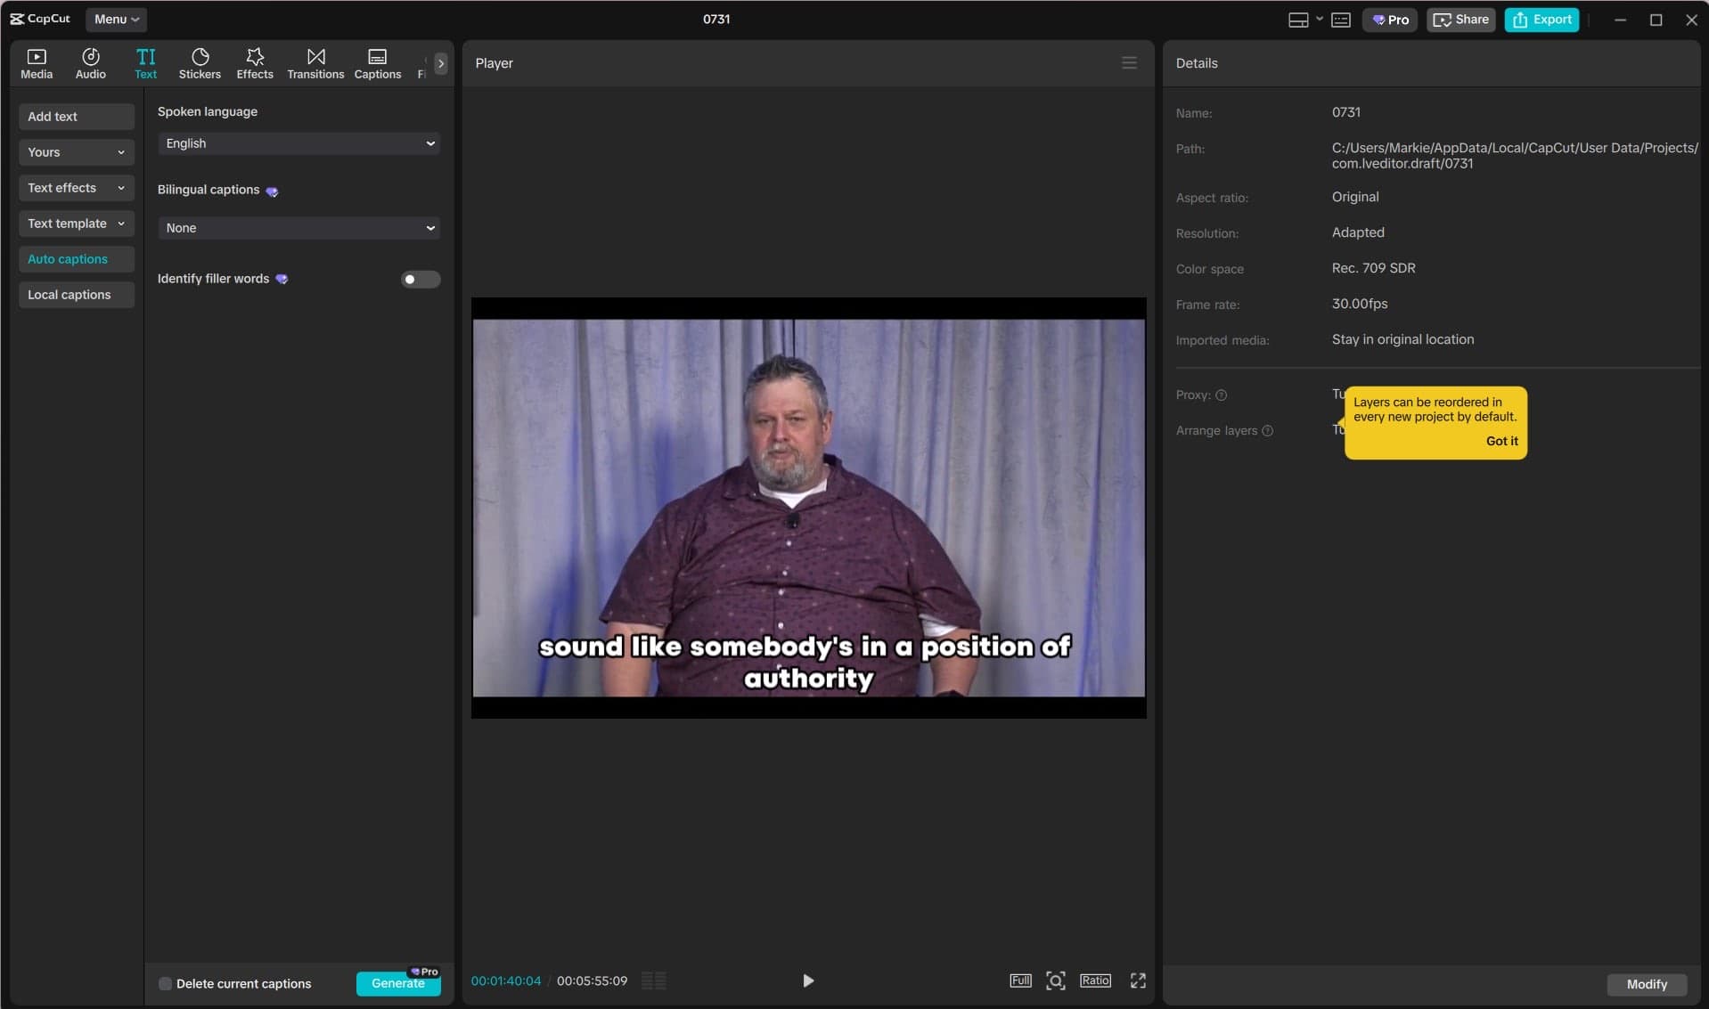Screen dimensions: 1709x1009
Task: Check Delete current captions
Action: (165, 983)
